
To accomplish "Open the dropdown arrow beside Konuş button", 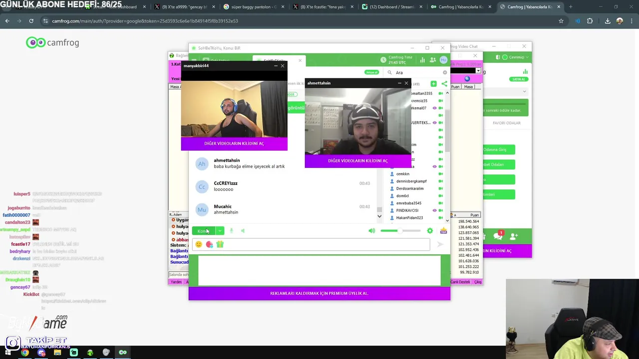I will pos(220,231).
